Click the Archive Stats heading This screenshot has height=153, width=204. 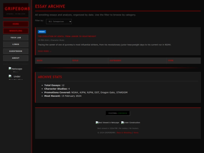click(50, 77)
